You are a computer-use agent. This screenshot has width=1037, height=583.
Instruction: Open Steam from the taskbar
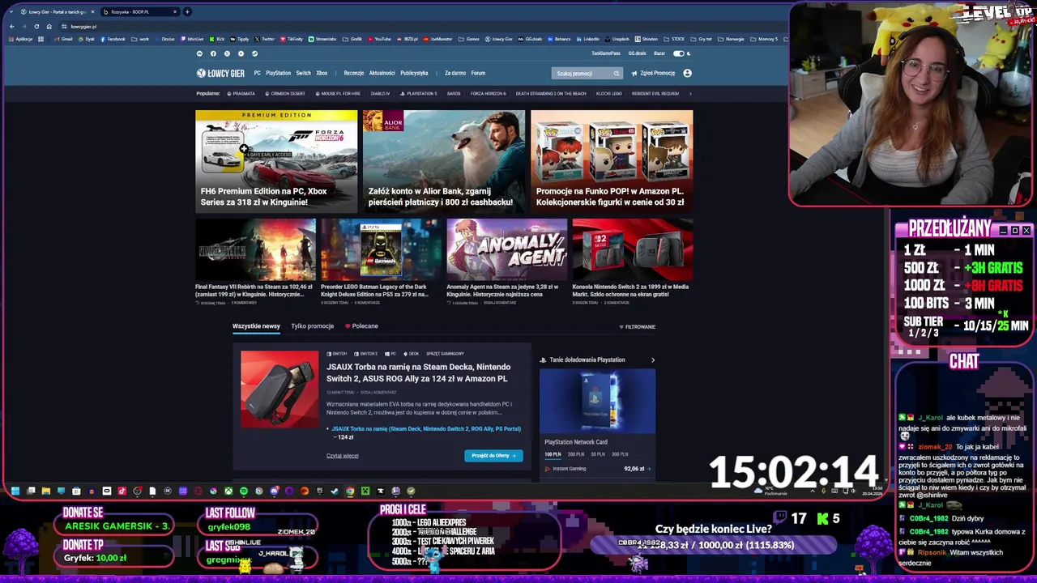335,491
